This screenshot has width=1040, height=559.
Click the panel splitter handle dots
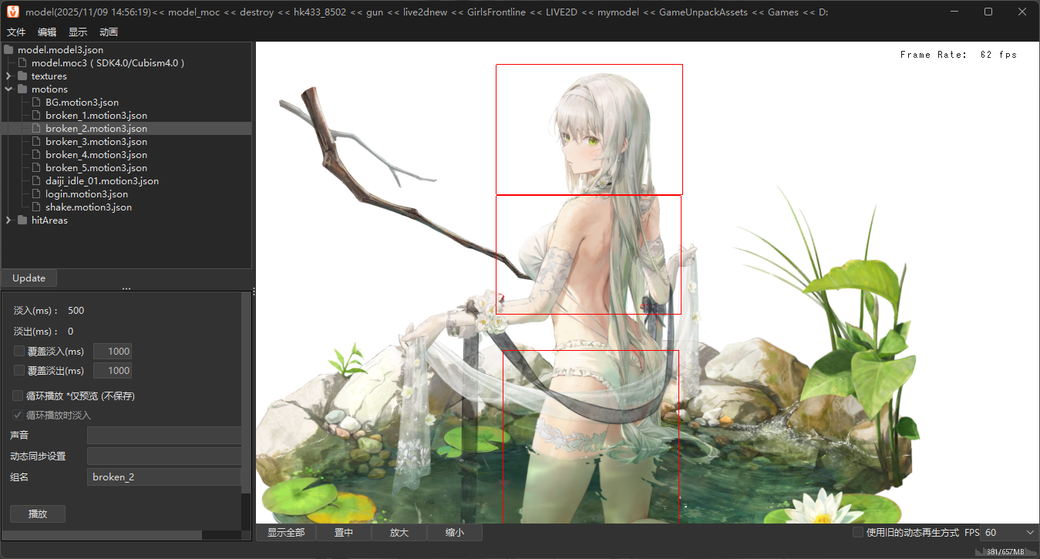click(126, 289)
